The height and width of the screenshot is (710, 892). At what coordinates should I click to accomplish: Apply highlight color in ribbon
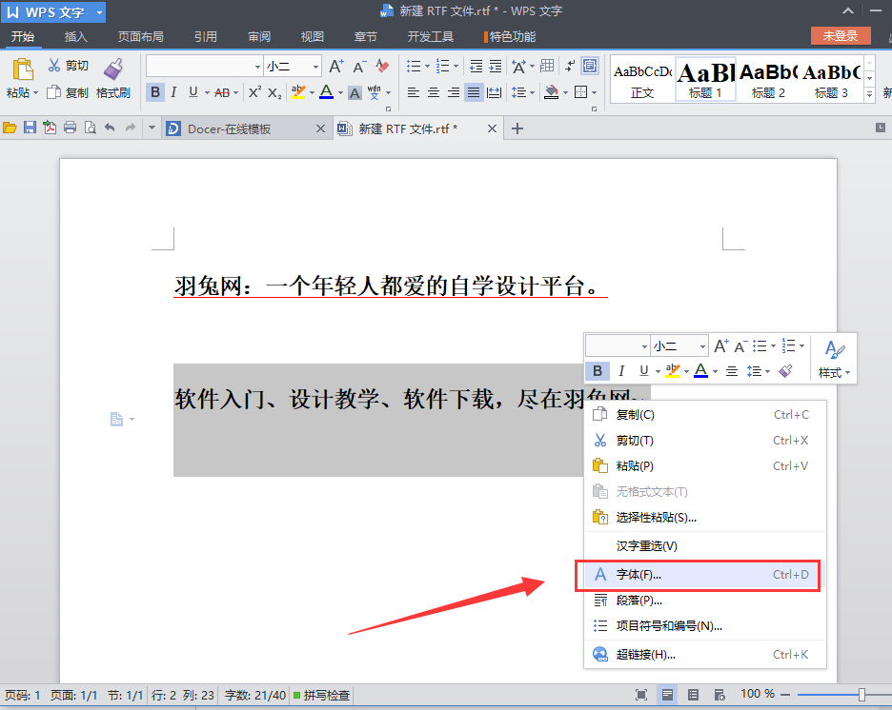(297, 92)
